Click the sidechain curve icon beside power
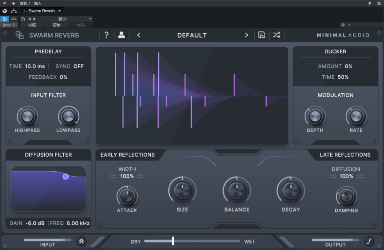The image size is (384, 250). click(14, 19)
